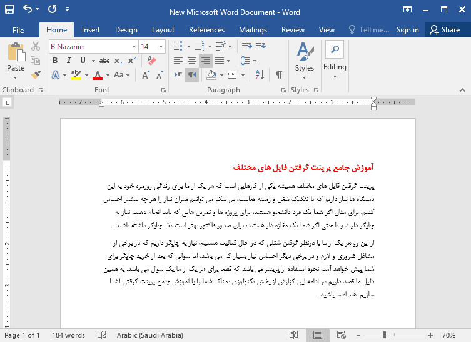Toggle Bold formatting
Image resolution: width=471 pixels, height=342 pixels.
click(55, 61)
